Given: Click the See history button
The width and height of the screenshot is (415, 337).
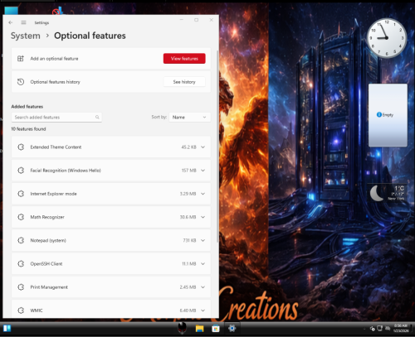Looking at the screenshot, I should pos(184,82).
